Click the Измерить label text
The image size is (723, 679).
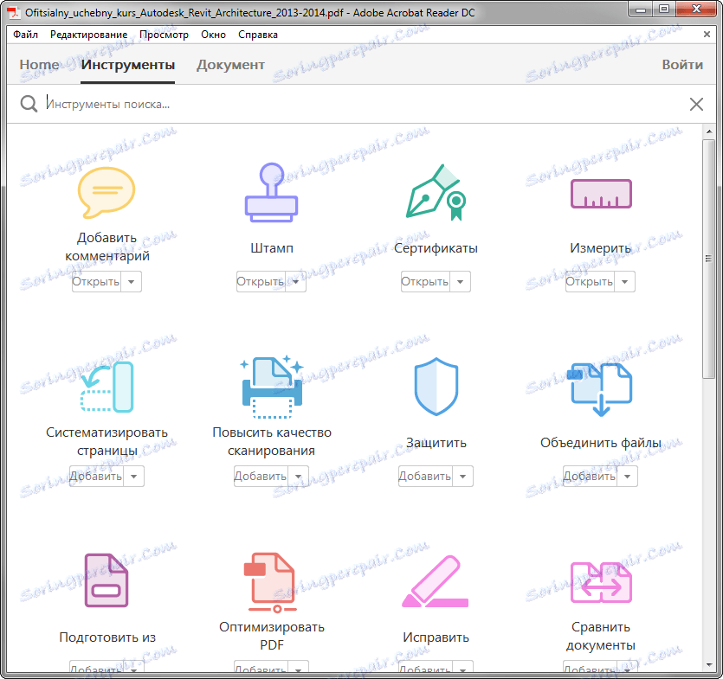click(x=601, y=248)
